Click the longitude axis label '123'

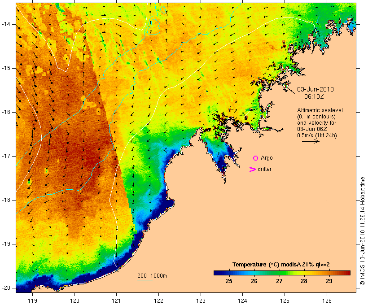click(x=201, y=301)
